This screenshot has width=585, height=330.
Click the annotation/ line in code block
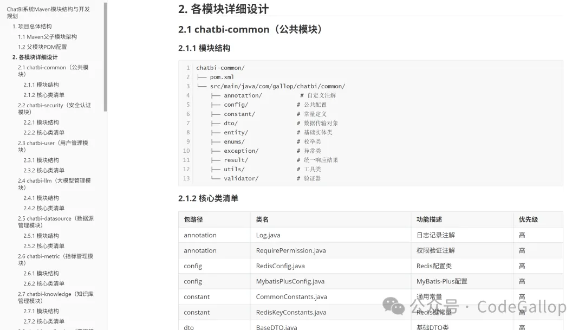tap(274, 95)
